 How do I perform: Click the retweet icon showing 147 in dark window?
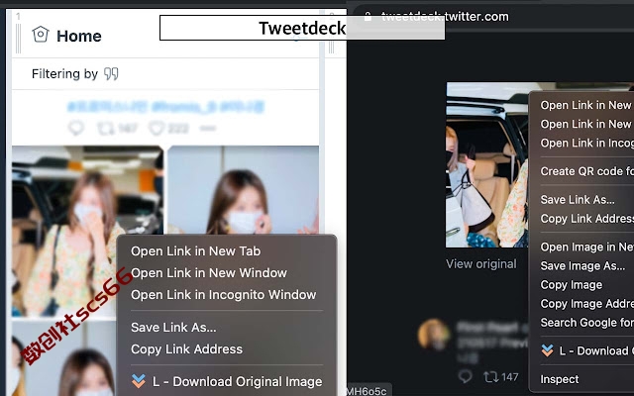point(491,377)
